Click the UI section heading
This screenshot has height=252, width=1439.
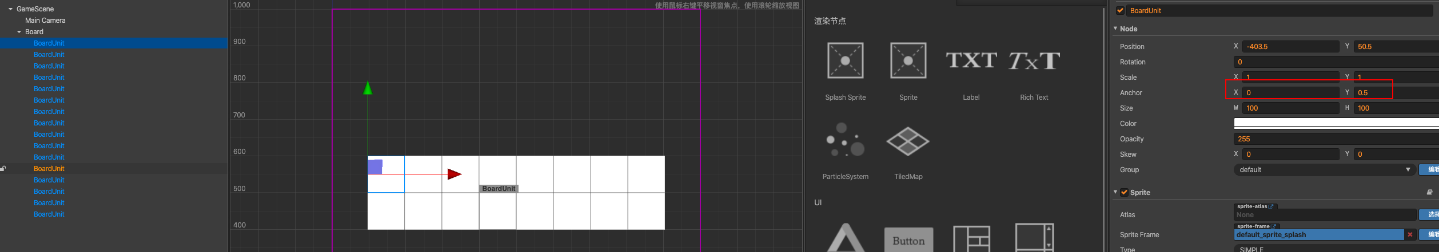click(818, 202)
